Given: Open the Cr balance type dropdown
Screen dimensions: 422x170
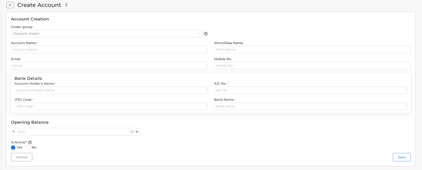Looking at the screenshot, I should coord(134,132).
